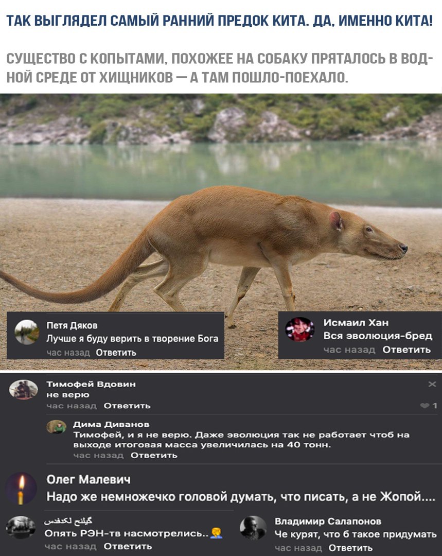The width and height of the screenshot is (442, 556).
Task: Click Дима Диванов's small avatar
Action: (57, 427)
